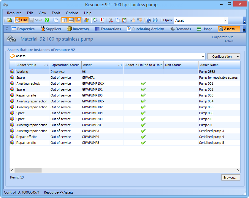The width and height of the screenshot is (249, 198).
Task: Click the blue information icon
Action: coord(155,20)
